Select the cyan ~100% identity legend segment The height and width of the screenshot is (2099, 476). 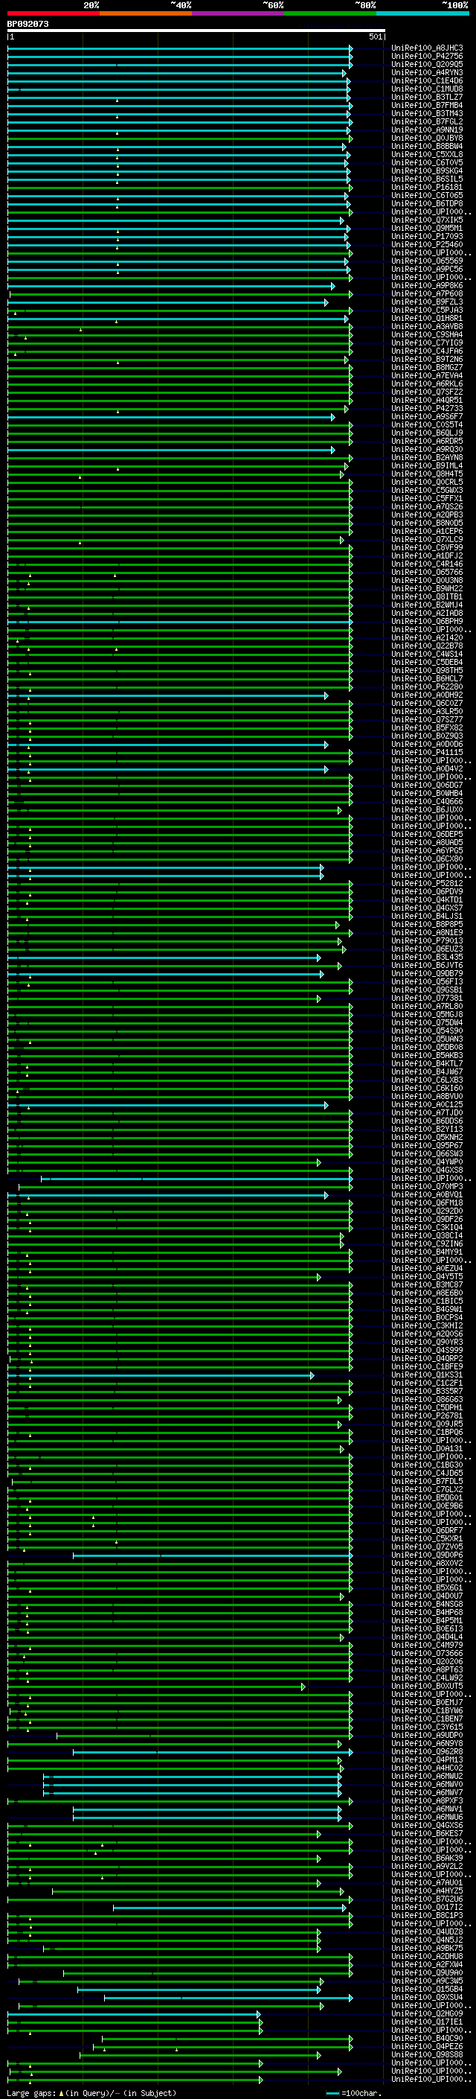tap(422, 13)
